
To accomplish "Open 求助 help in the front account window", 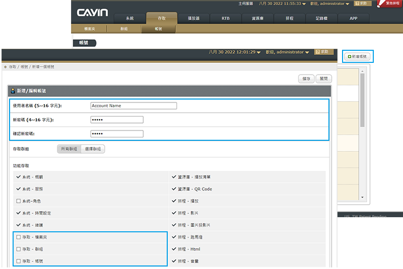I will [x=324, y=52].
